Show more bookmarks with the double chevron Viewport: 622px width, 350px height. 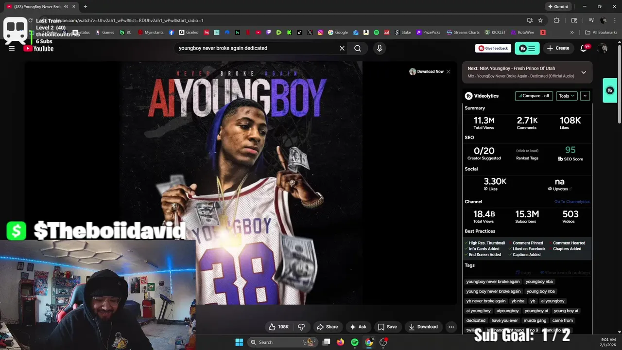572,33
